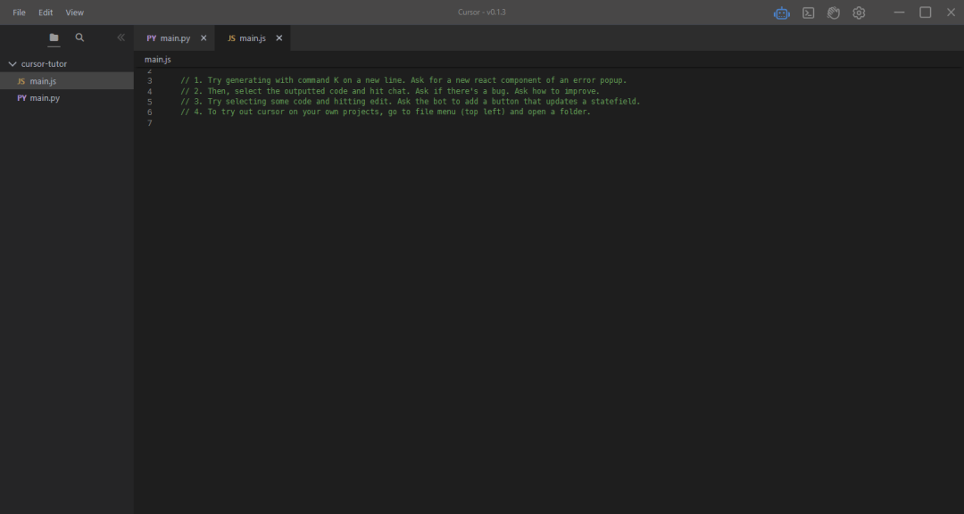
Task: Maximize the Cursor window
Action: point(926,12)
